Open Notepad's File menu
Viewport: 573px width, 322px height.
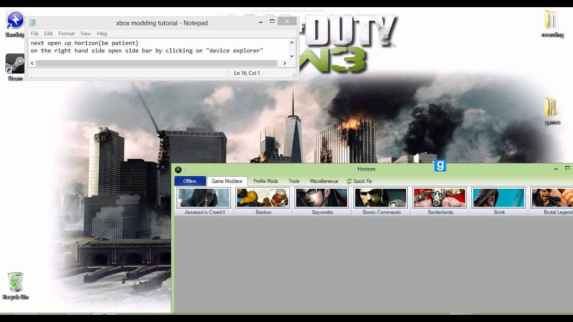(34, 34)
